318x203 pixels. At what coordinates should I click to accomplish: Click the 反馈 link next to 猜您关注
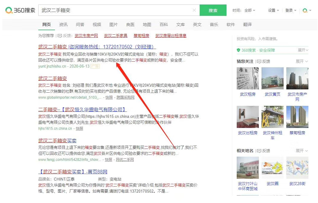266,62
